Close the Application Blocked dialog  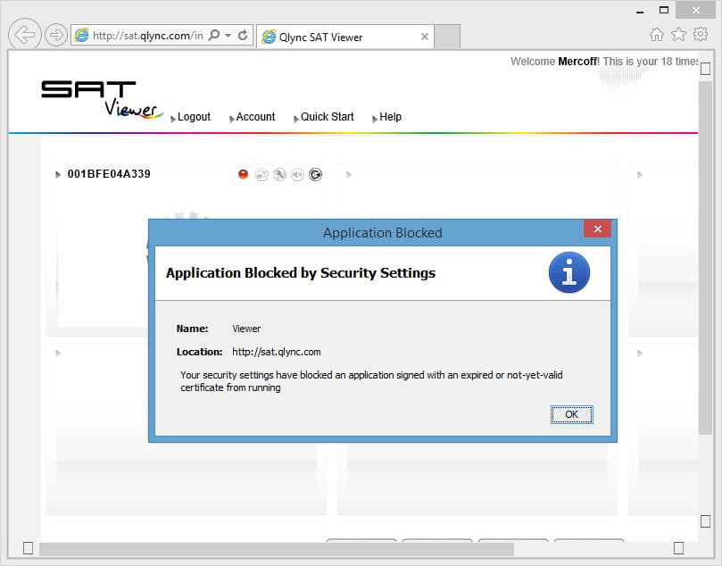[x=597, y=229]
